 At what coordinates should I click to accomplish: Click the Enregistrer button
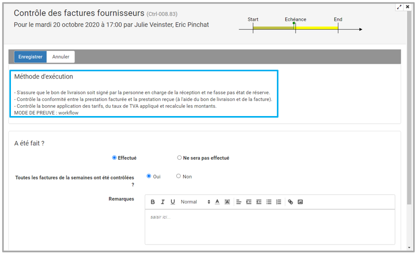(30, 57)
